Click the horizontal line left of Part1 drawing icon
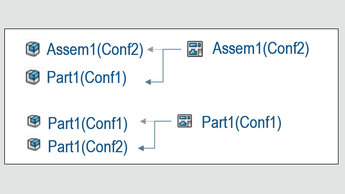This screenshot has height=194, width=345. click(163, 121)
